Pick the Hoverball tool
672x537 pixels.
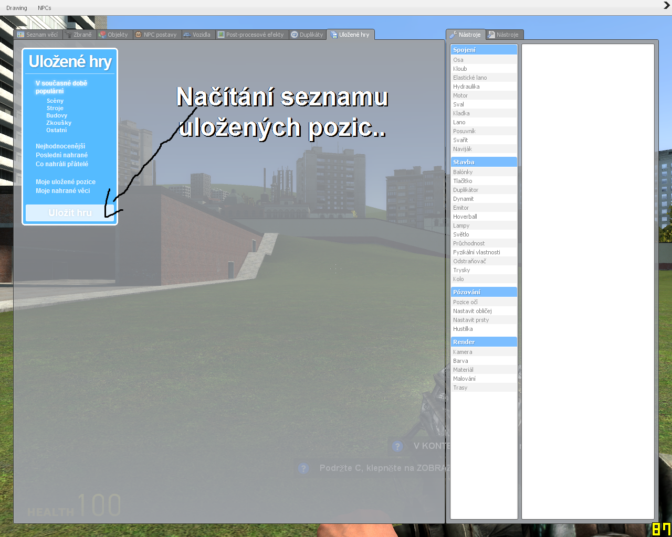[484, 217]
